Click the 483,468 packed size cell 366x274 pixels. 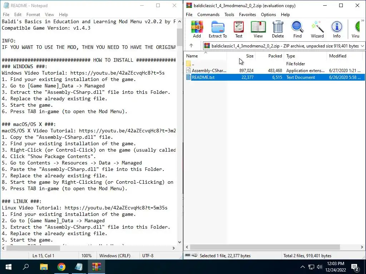coord(275,70)
